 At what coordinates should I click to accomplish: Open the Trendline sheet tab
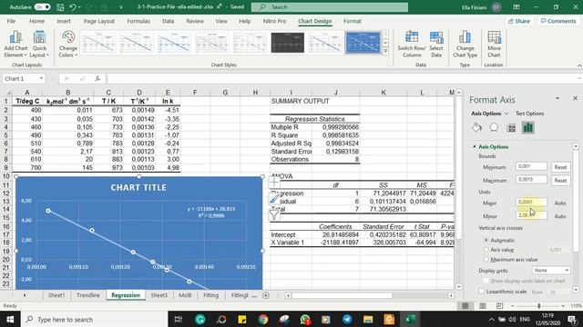(x=88, y=295)
